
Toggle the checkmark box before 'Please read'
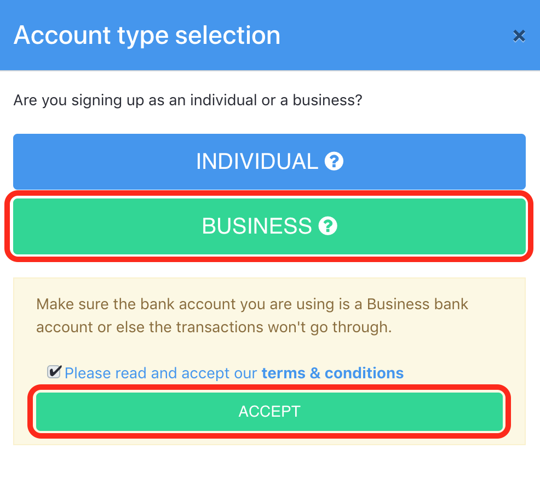coord(54,372)
